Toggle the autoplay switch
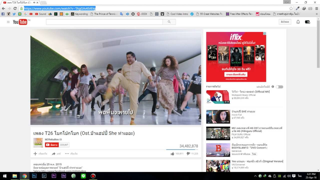The width and height of the screenshot is (320, 180). [279, 87]
